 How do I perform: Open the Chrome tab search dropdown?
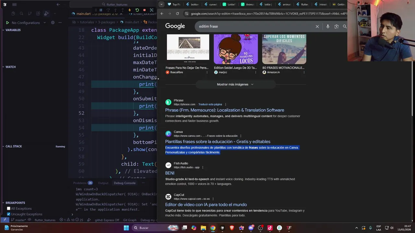[x=161, y=5]
